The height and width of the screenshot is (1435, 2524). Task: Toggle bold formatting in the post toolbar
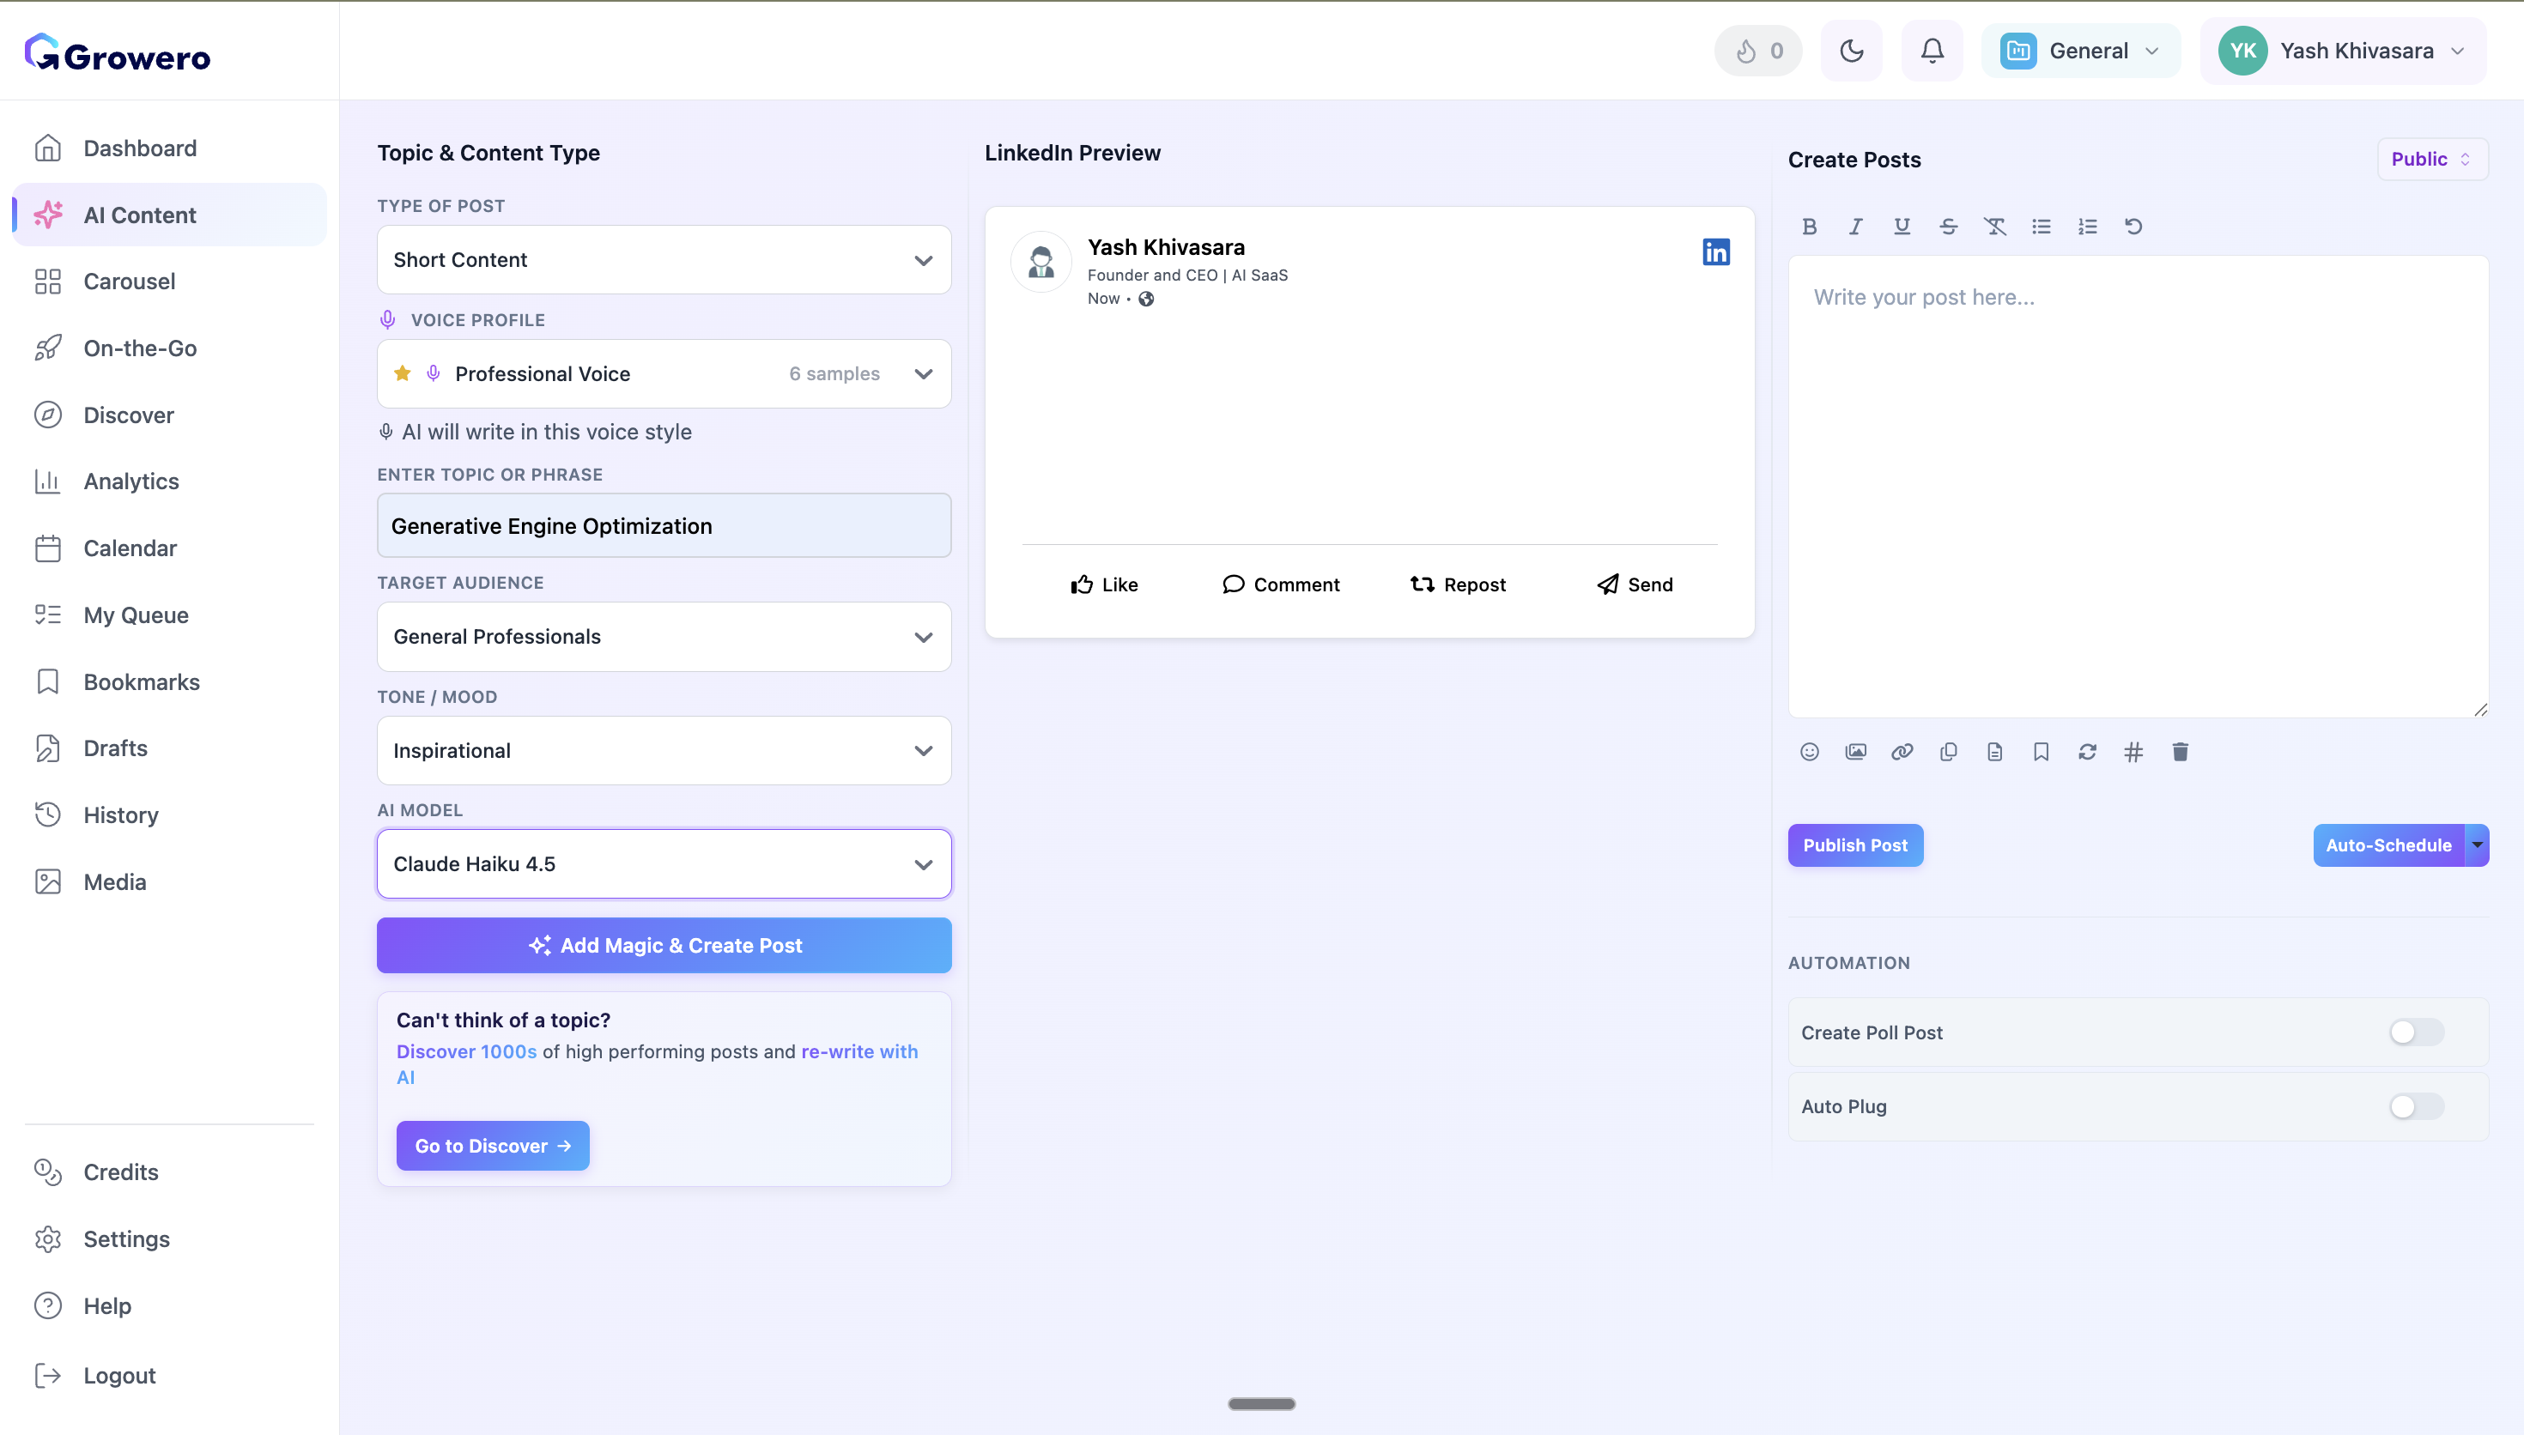(x=1810, y=226)
